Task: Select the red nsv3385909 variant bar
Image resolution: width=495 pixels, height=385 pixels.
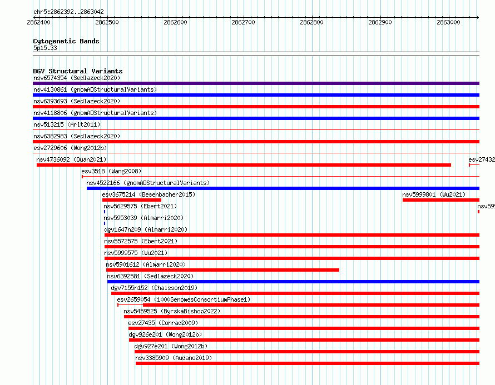Action: 308,363
